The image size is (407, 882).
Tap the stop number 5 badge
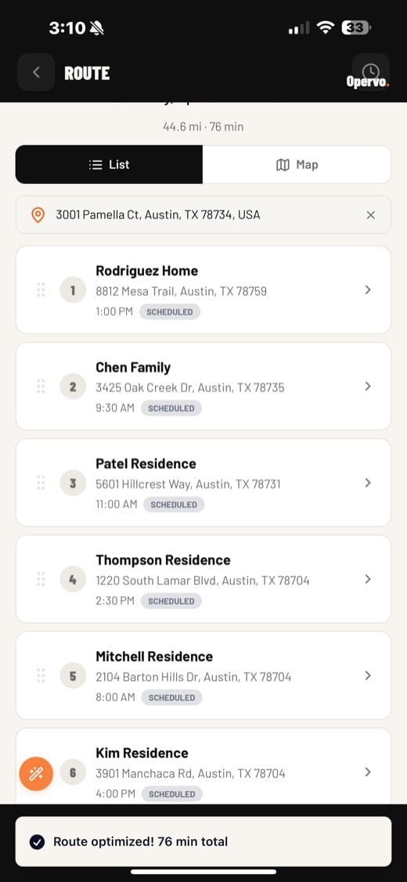click(73, 675)
